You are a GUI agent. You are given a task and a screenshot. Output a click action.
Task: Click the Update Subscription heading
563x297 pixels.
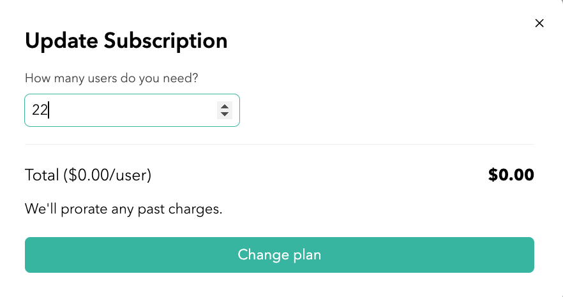126,41
